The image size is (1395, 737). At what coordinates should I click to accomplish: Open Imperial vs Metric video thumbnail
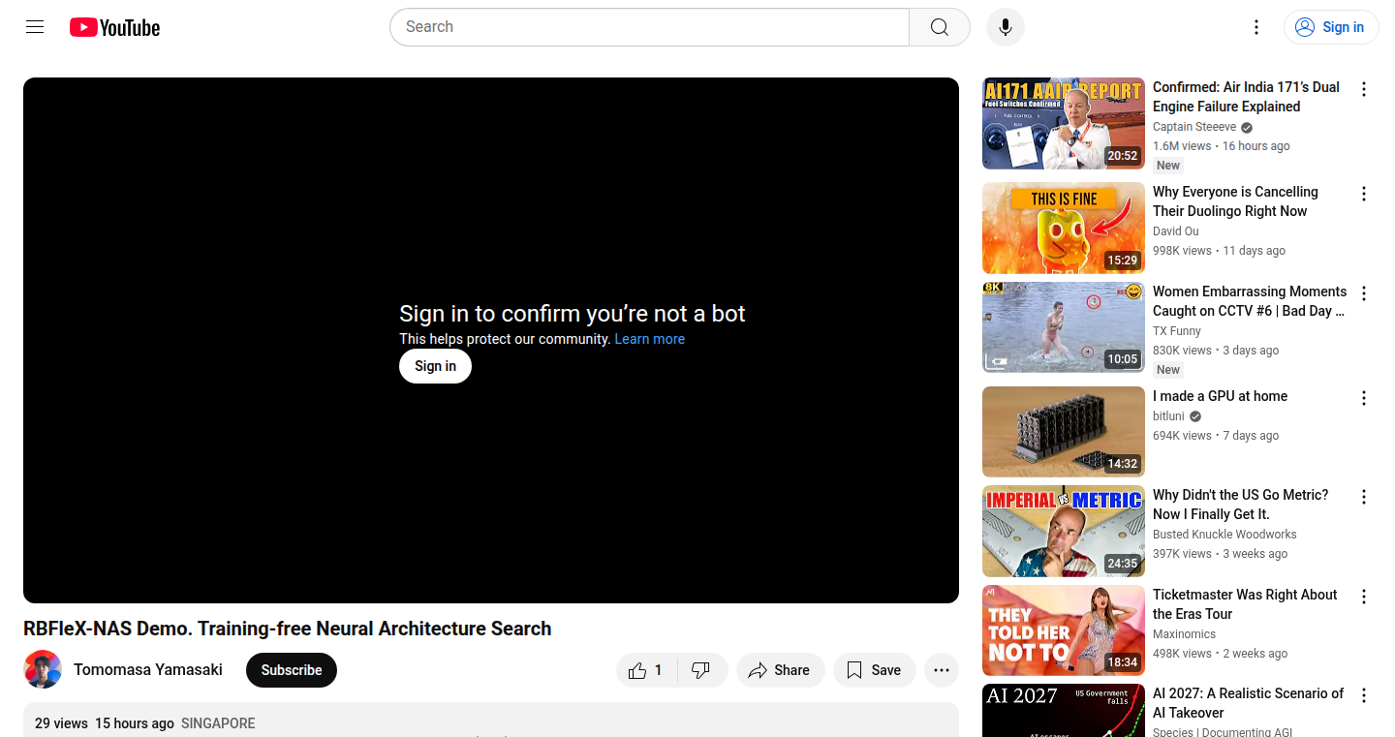1064,531
